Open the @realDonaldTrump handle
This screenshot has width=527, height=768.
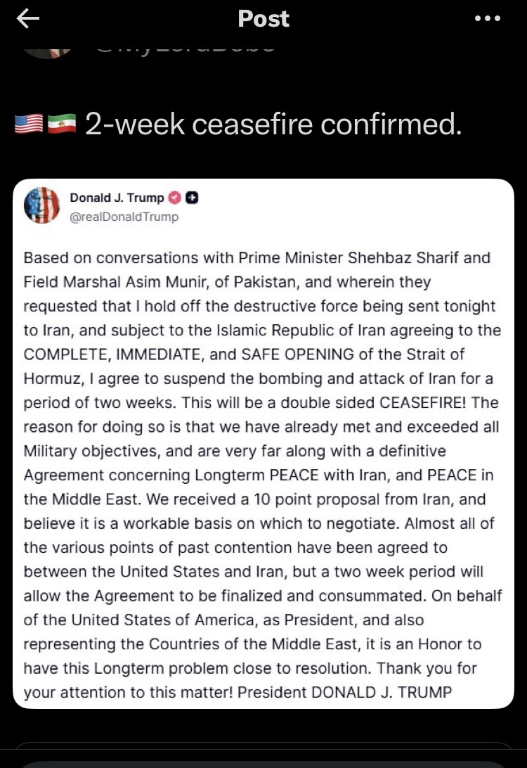(x=124, y=217)
